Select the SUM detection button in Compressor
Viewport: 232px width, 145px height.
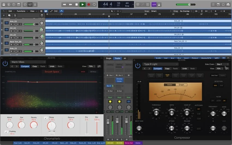tap(221, 85)
